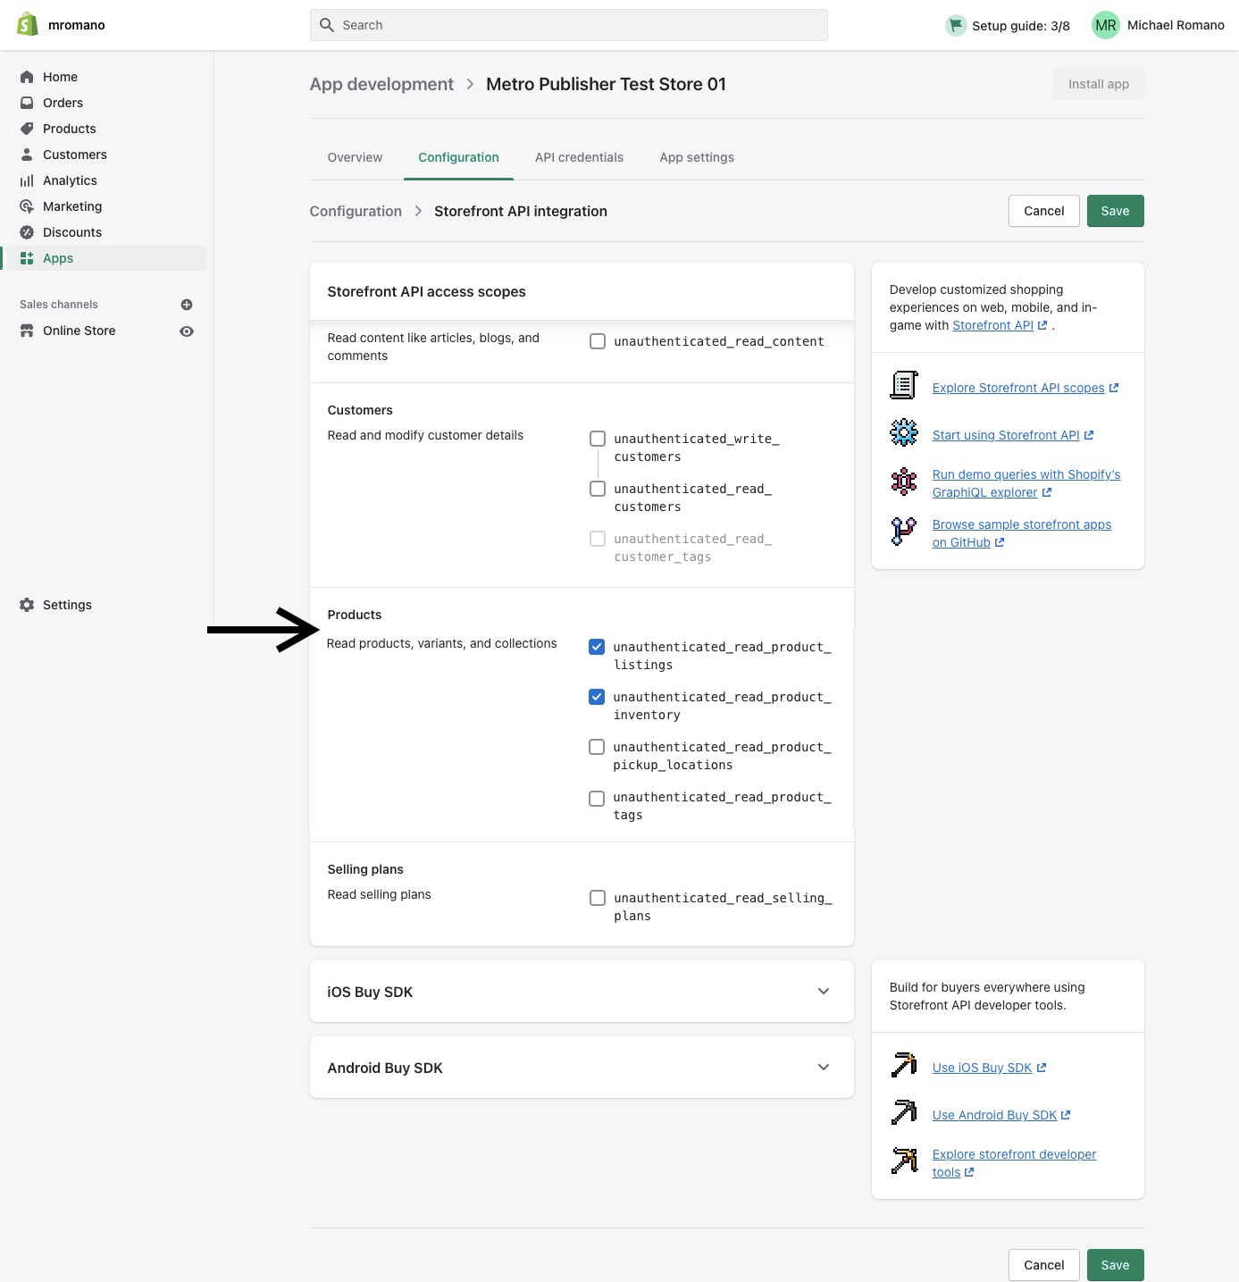View Online Store via eye icon

pos(187,331)
